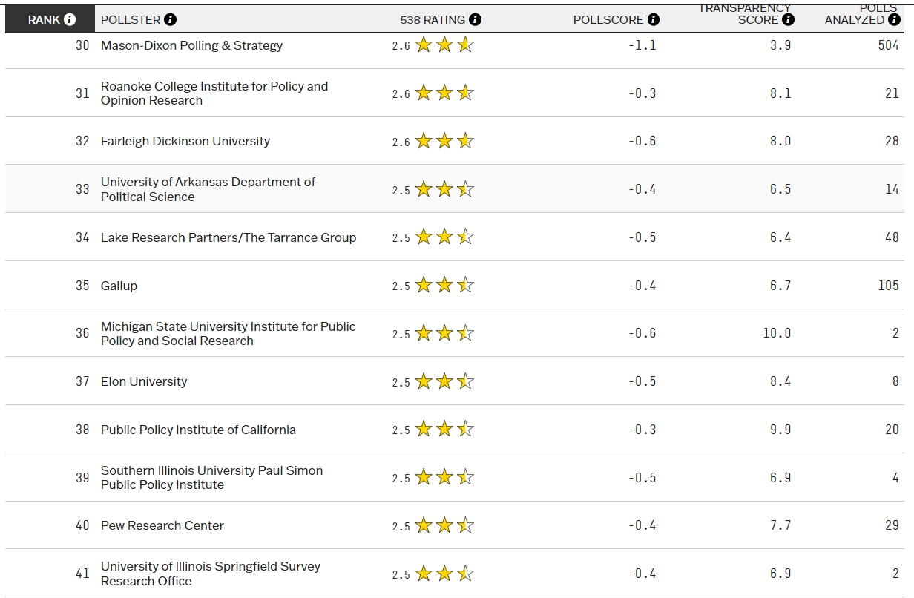Sort by the POLLSTER column header
This screenshot has width=914, height=598.
(x=131, y=20)
